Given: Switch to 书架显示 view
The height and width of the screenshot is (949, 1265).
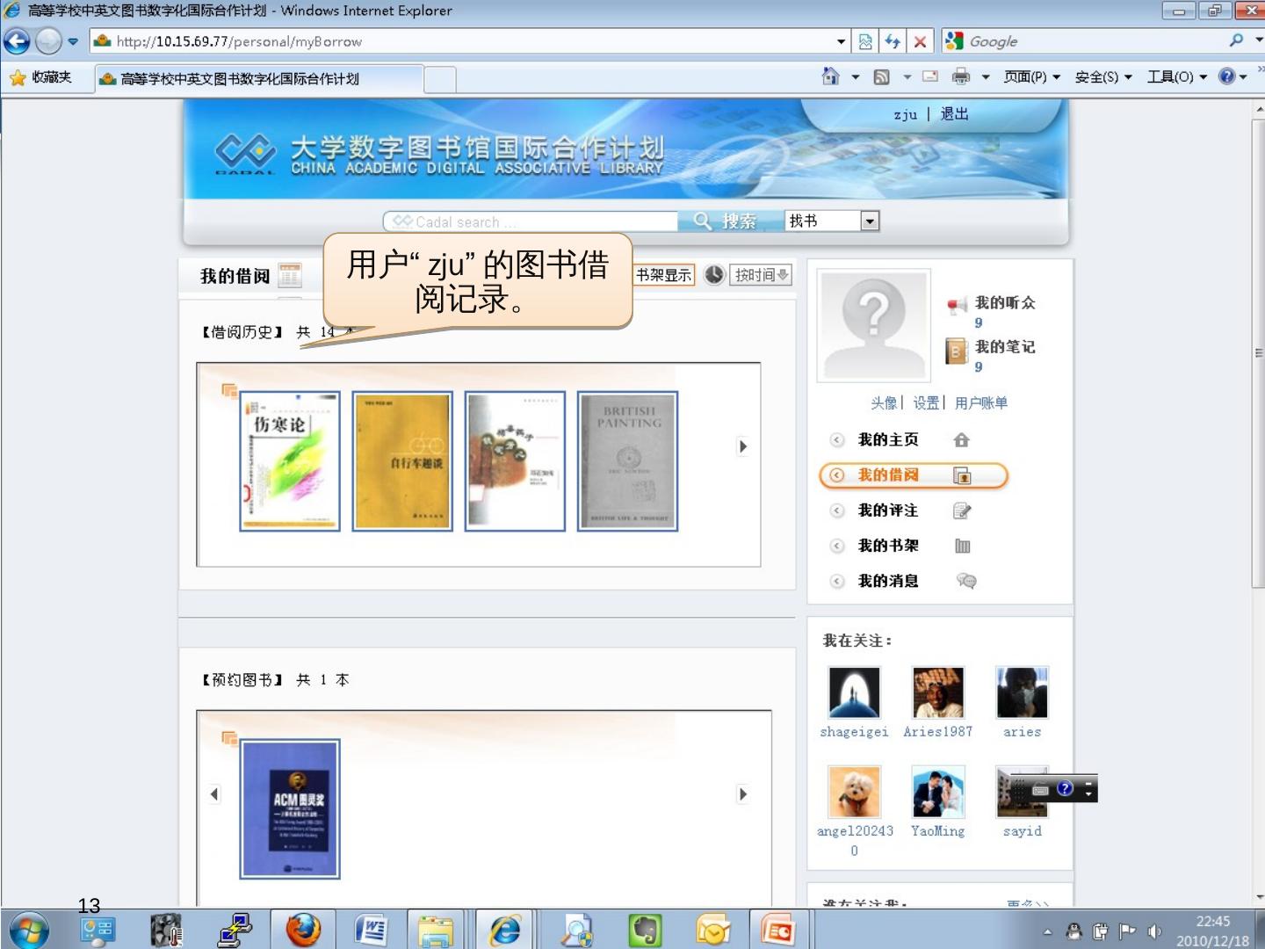Looking at the screenshot, I should (663, 275).
